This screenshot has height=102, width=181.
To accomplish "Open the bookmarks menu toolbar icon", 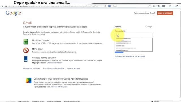I will pos(163,6).
